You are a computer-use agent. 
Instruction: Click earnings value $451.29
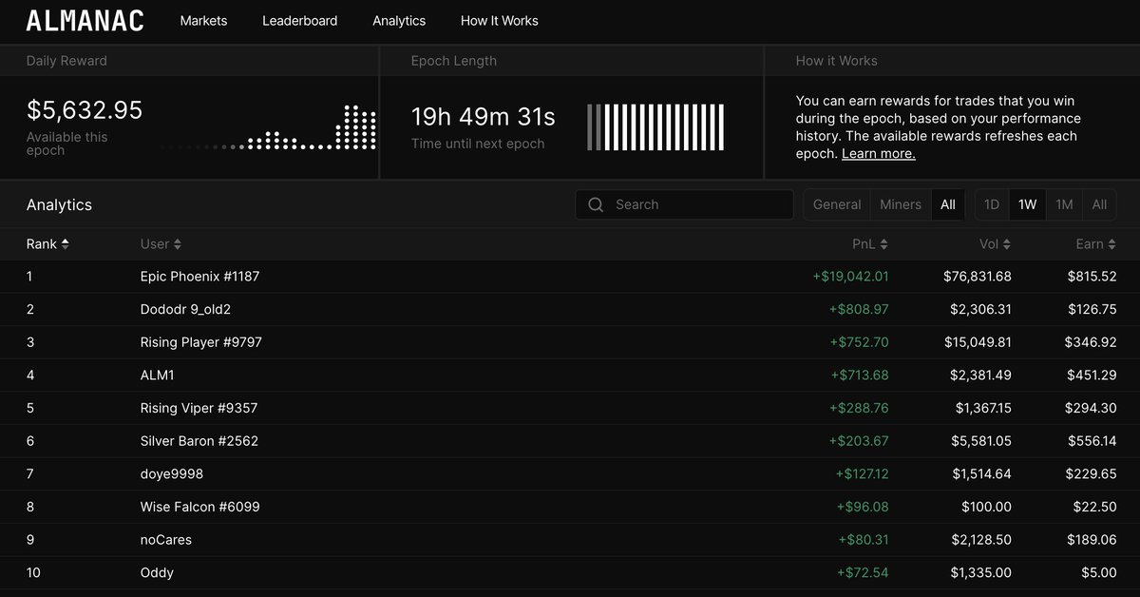coord(1092,375)
